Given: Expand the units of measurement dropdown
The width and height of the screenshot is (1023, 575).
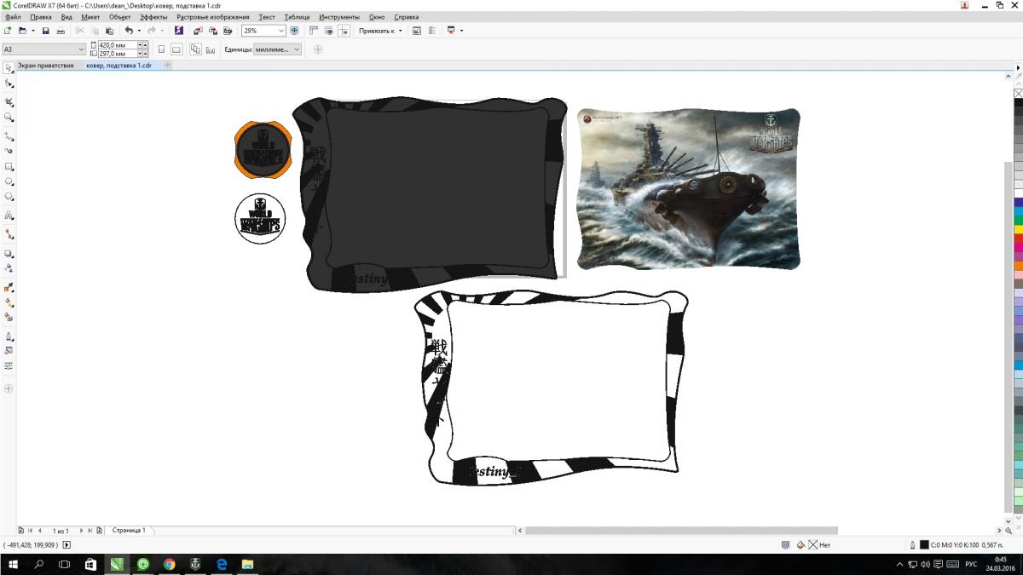Looking at the screenshot, I should 297,49.
